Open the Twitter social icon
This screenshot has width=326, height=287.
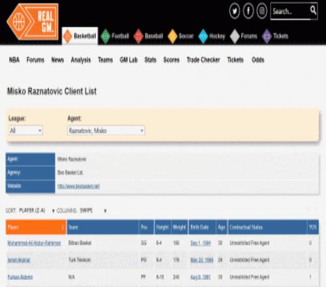pyautogui.click(x=235, y=10)
